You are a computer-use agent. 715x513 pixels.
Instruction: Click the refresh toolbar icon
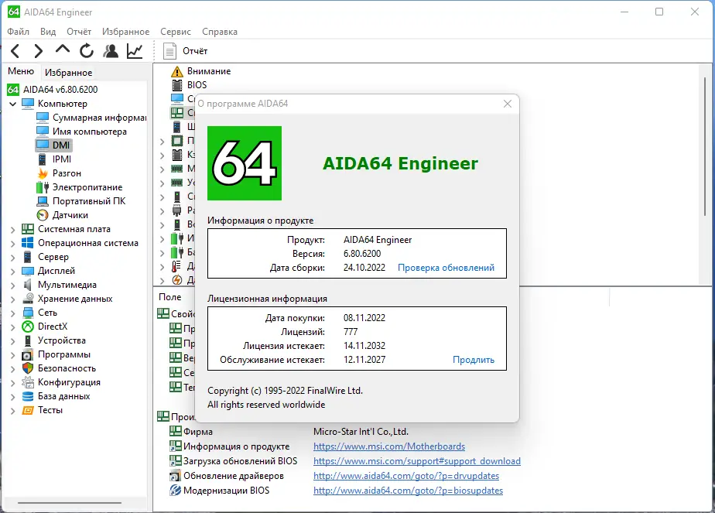85,51
